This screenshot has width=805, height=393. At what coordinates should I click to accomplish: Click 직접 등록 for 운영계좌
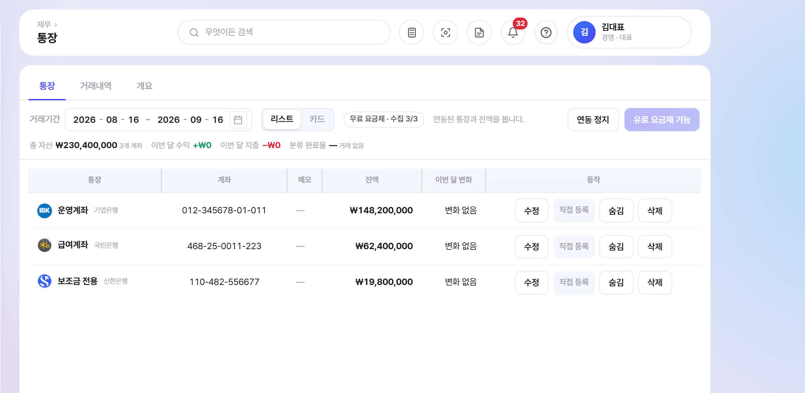[574, 210]
